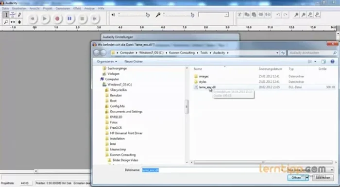
Task: Click the Back navigation arrow in file dialog
Action: point(97,53)
